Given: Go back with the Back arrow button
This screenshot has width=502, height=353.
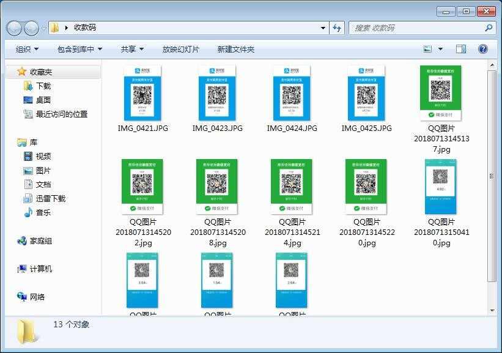Looking at the screenshot, I should tap(15, 28).
